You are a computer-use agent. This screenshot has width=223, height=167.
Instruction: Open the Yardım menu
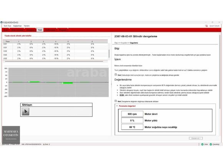click(27, 26)
